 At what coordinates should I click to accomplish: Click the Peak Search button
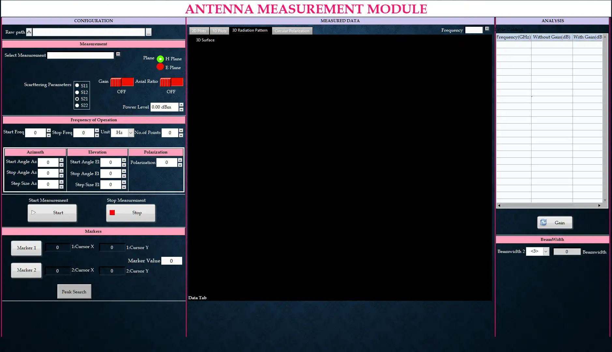click(x=74, y=292)
